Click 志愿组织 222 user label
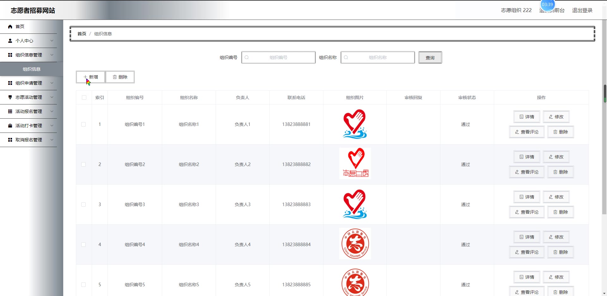 pyautogui.click(x=516, y=10)
